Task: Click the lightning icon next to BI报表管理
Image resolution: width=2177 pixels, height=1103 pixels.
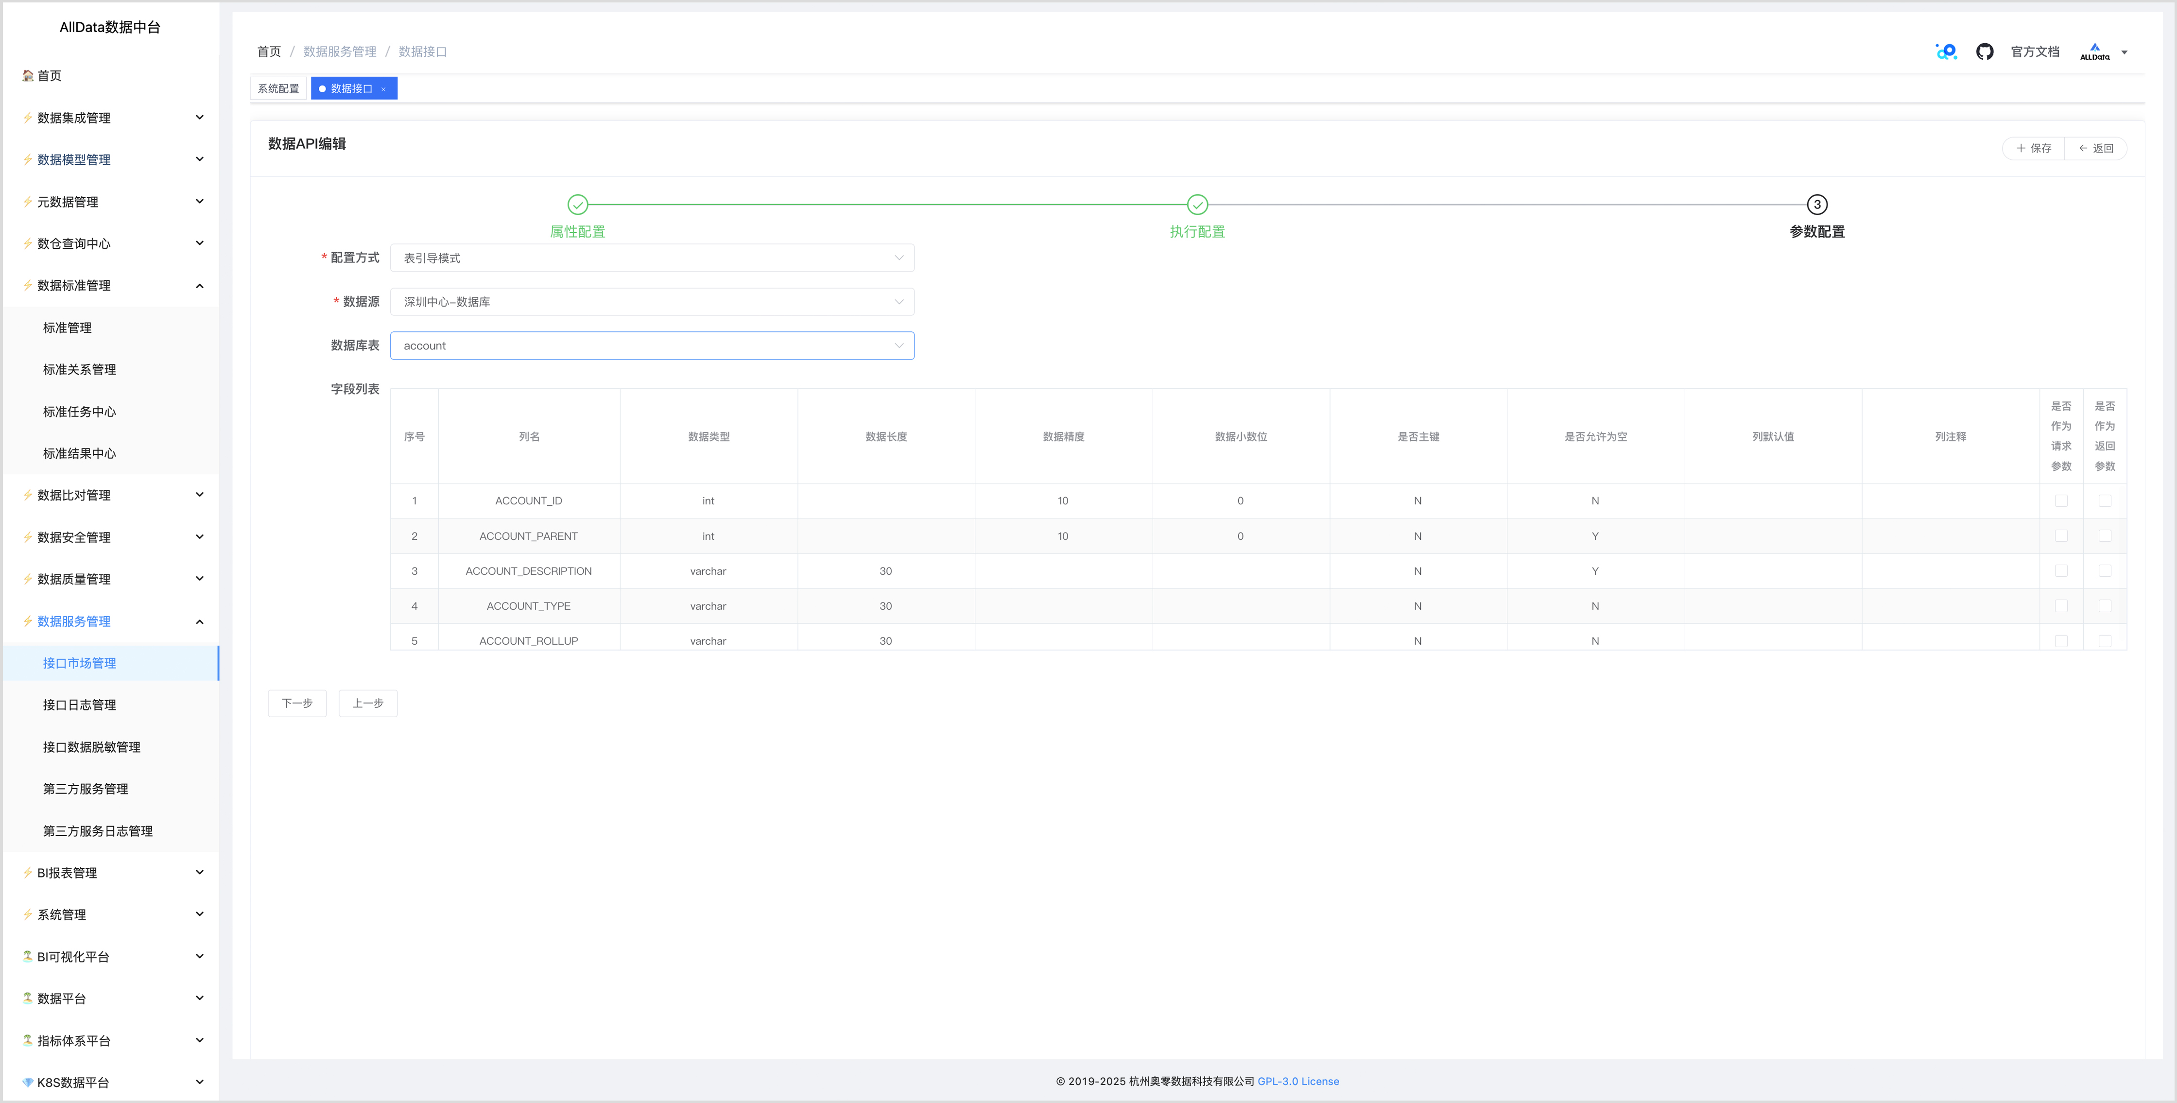Action: pyautogui.click(x=28, y=872)
